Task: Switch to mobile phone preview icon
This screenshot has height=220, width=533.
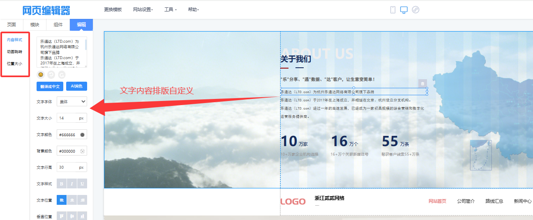Action: pyautogui.click(x=393, y=9)
